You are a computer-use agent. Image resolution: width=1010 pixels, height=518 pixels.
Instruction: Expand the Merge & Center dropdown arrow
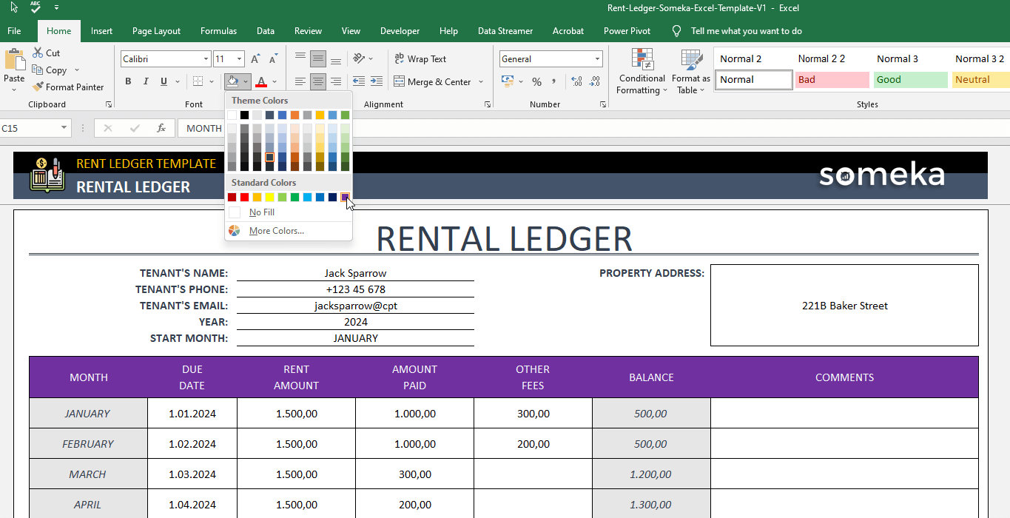click(481, 82)
